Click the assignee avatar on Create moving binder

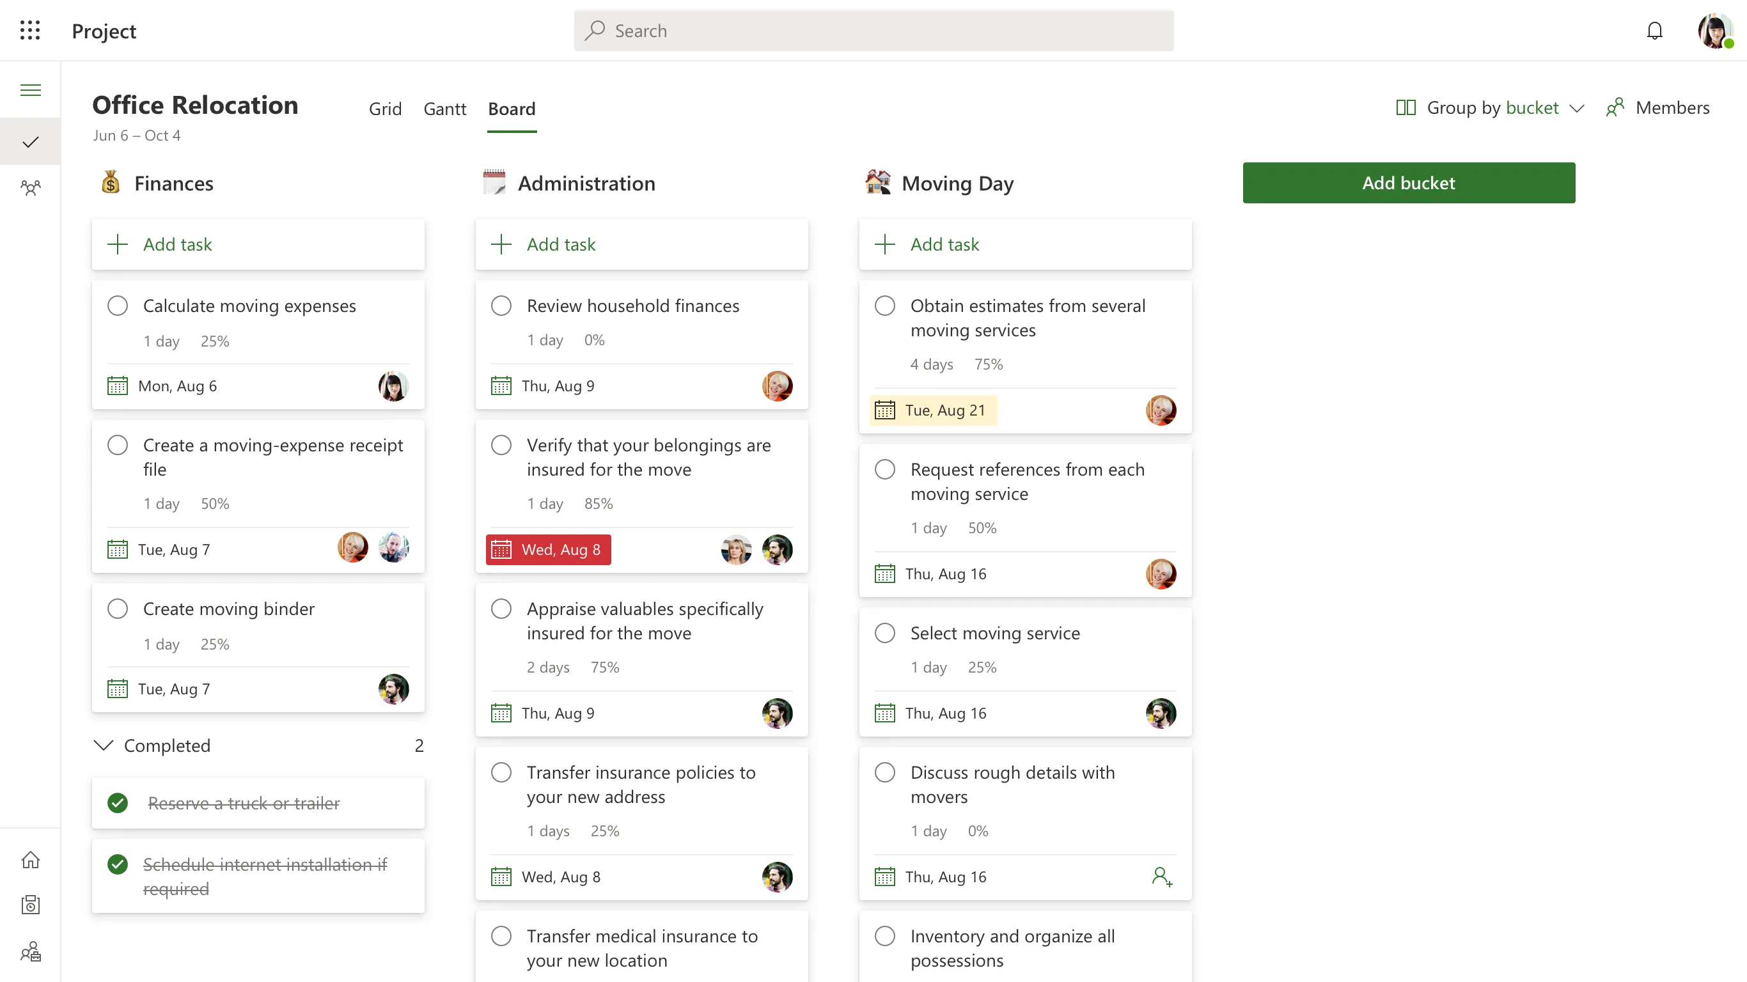coord(393,689)
